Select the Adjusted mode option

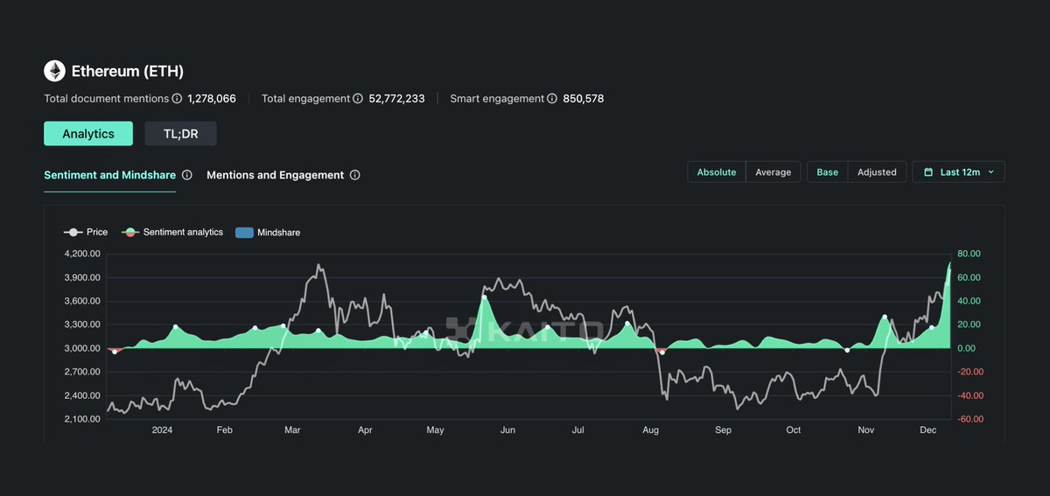877,172
